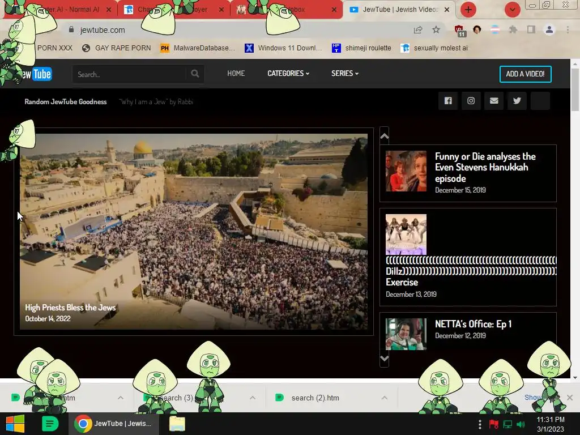580x435 pixels.
Task: Open the search (2).htm download item
Action: (315, 398)
